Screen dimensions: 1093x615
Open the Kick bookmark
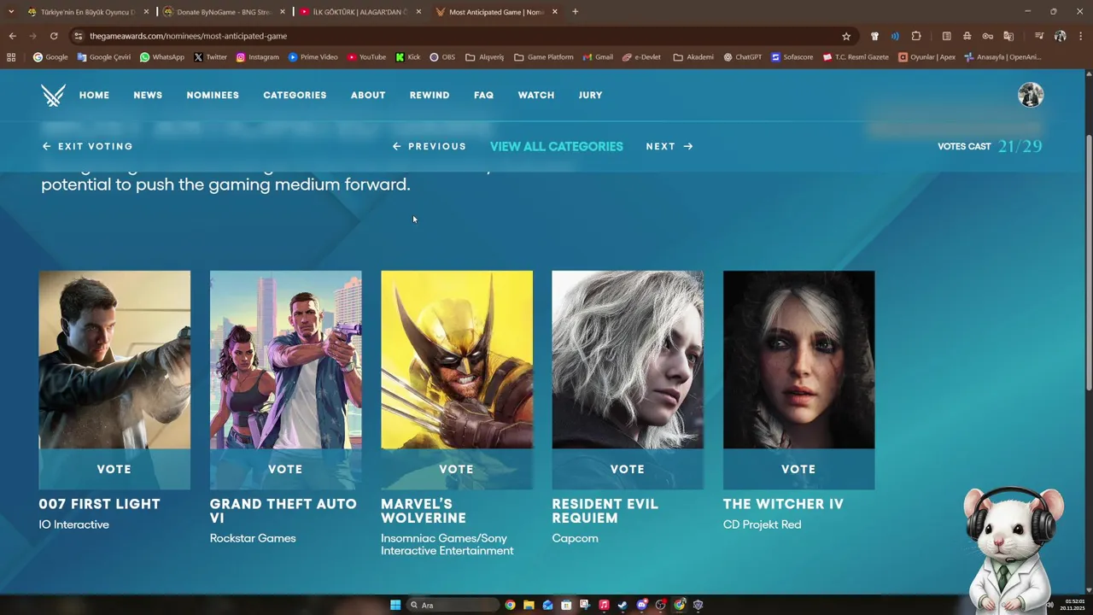pyautogui.click(x=407, y=57)
